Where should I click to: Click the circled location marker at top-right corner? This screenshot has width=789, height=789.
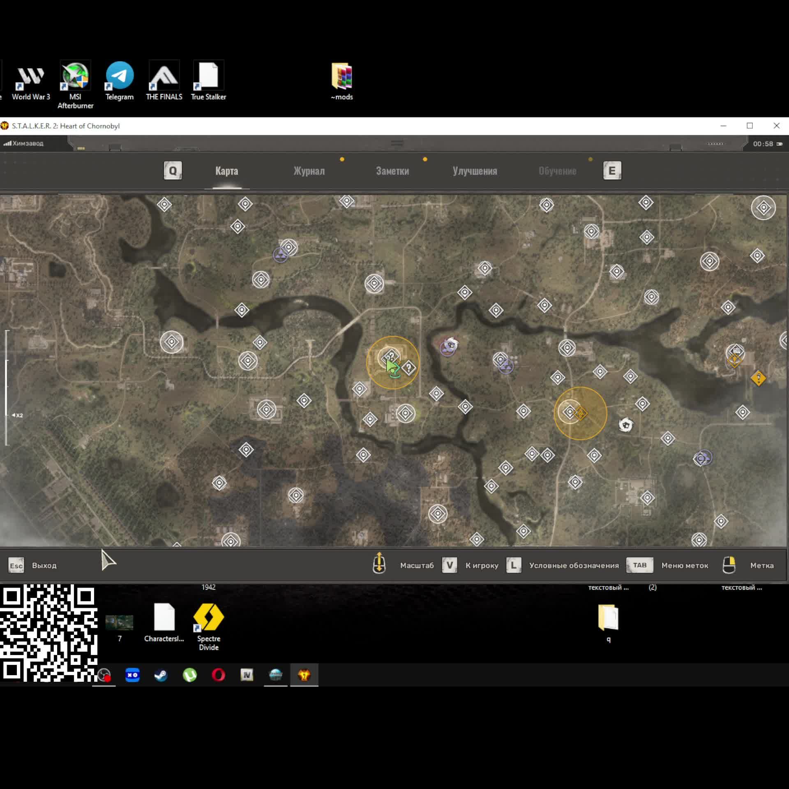click(763, 208)
